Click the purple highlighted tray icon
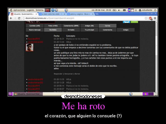Image resolution: width=166 pixels, height=124 pixels. [129, 10]
